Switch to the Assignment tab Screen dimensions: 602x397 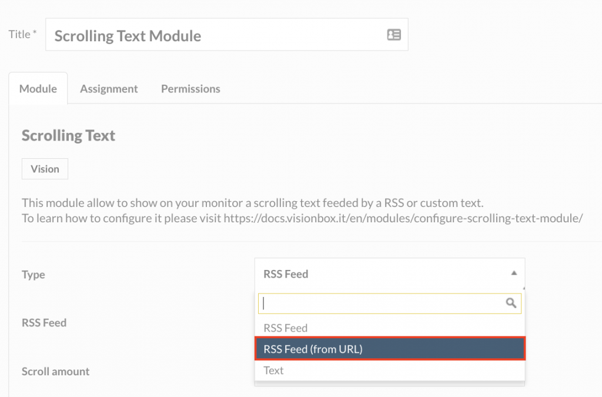pyautogui.click(x=109, y=89)
